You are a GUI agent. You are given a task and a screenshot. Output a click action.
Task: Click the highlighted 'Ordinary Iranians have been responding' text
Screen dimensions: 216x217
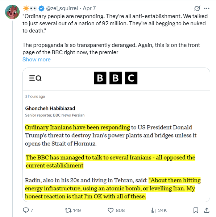pos(77,127)
